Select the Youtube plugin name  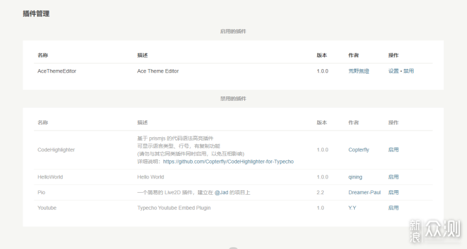pyautogui.click(x=47, y=208)
